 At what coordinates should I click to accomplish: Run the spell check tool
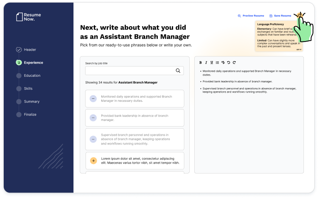tap(223, 63)
